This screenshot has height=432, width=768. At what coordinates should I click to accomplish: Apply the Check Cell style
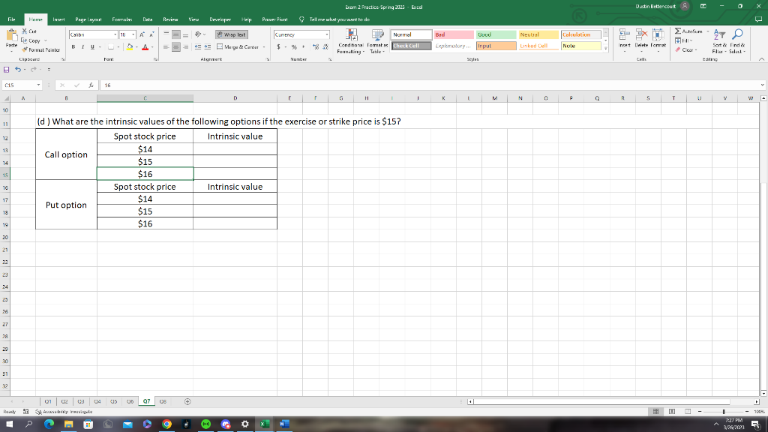(x=412, y=46)
